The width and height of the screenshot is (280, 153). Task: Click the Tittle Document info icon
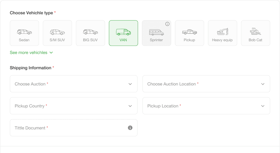pyautogui.click(x=130, y=128)
